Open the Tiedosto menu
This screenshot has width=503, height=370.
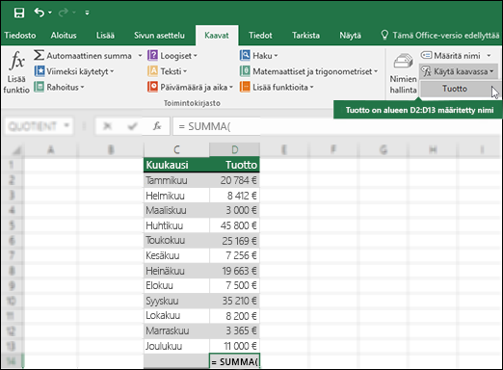[20, 36]
